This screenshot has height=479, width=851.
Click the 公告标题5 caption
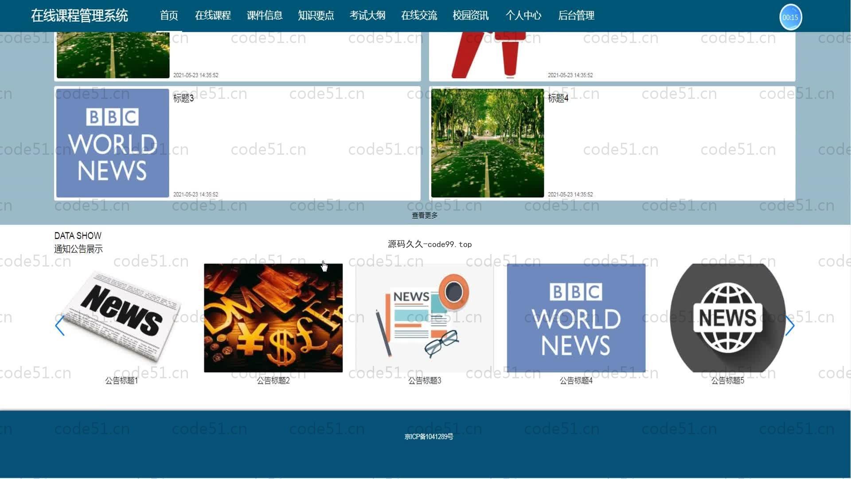[x=728, y=381]
